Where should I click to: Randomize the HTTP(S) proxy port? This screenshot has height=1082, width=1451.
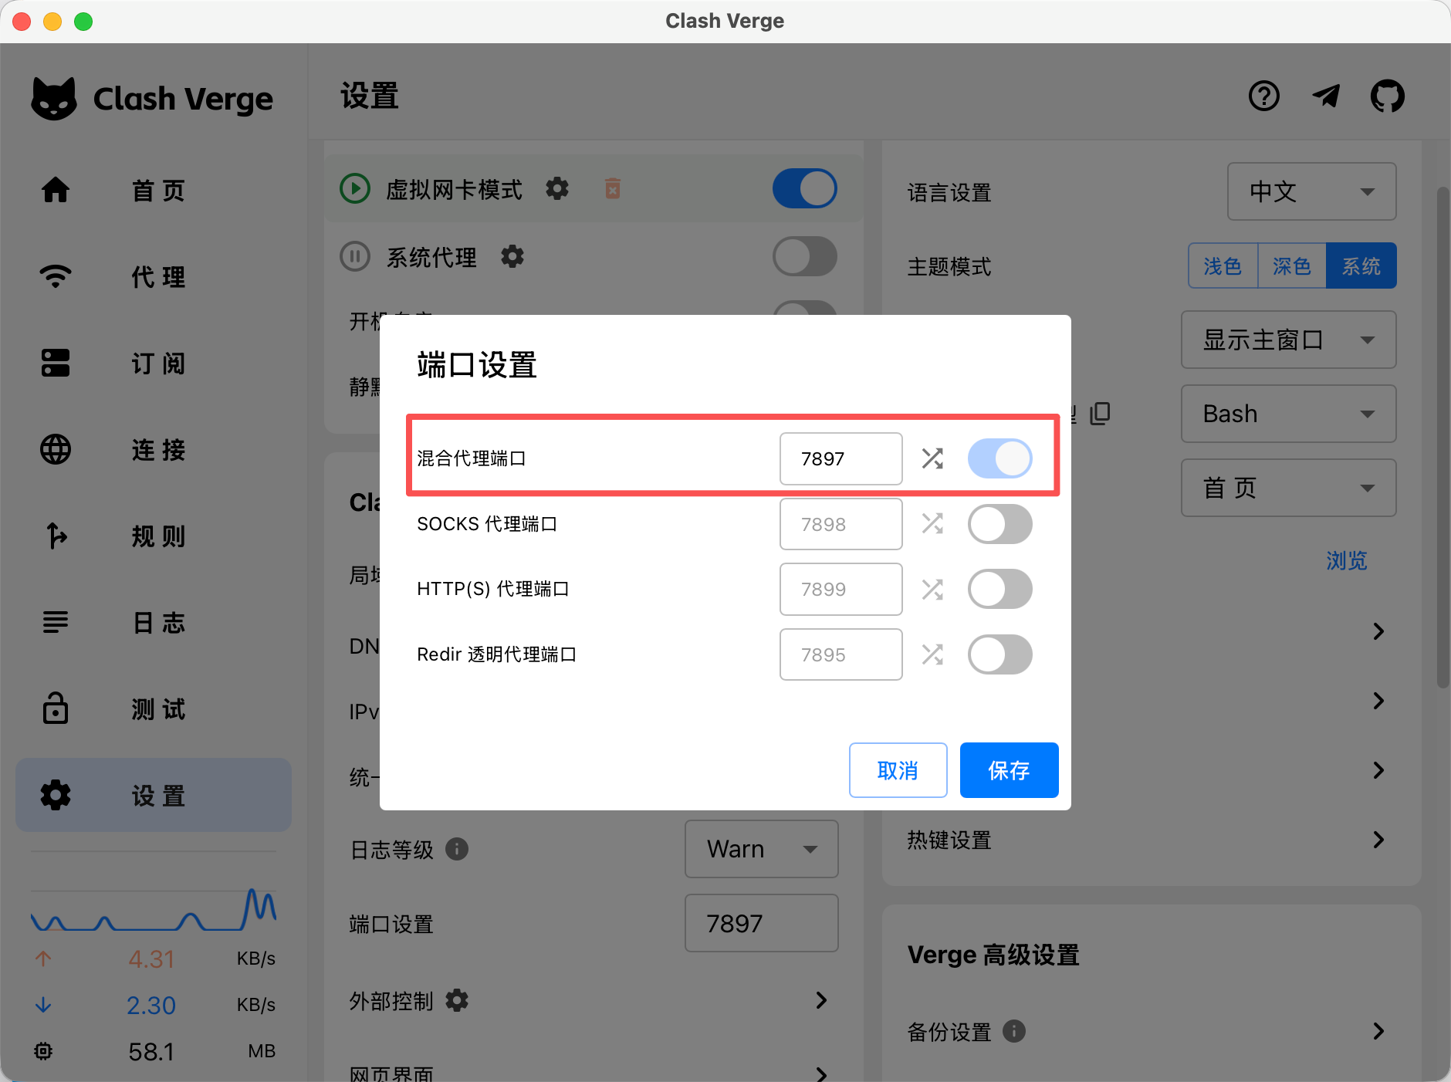(932, 589)
